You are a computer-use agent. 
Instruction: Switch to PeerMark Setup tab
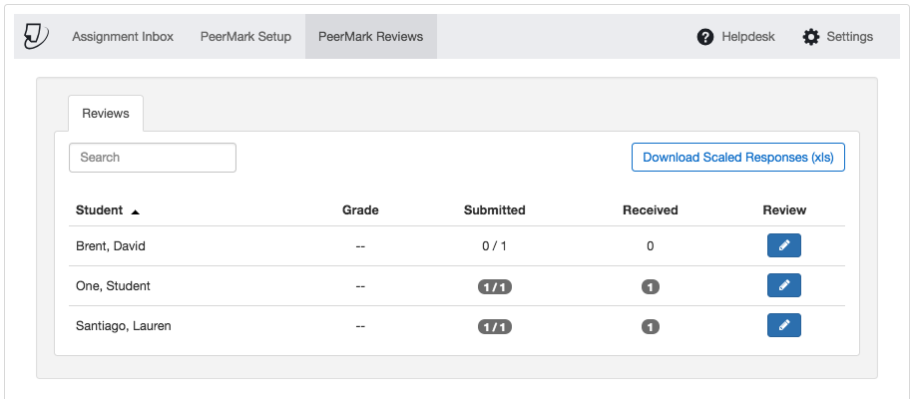[245, 37]
